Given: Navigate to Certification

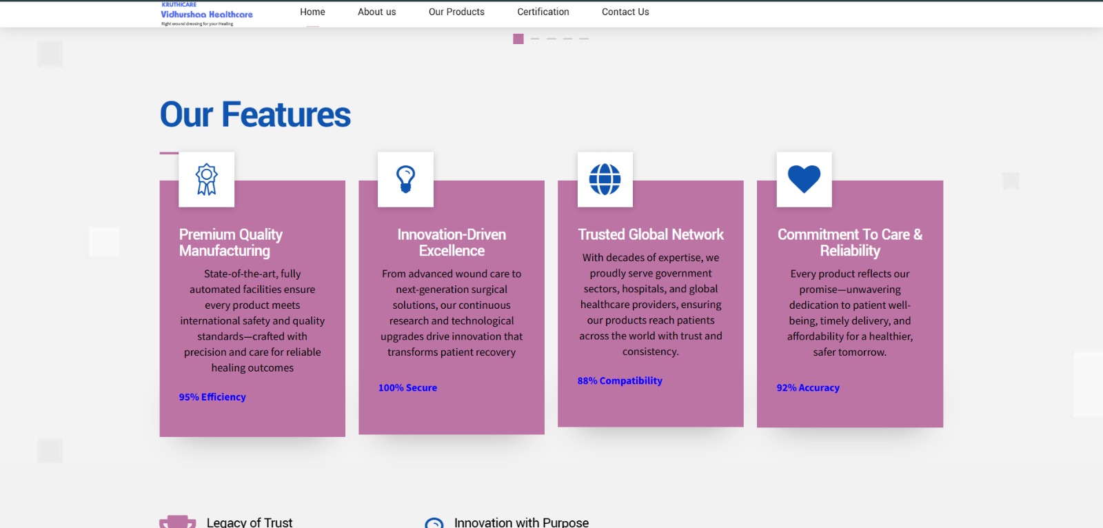Looking at the screenshot, I should (543, 12).
